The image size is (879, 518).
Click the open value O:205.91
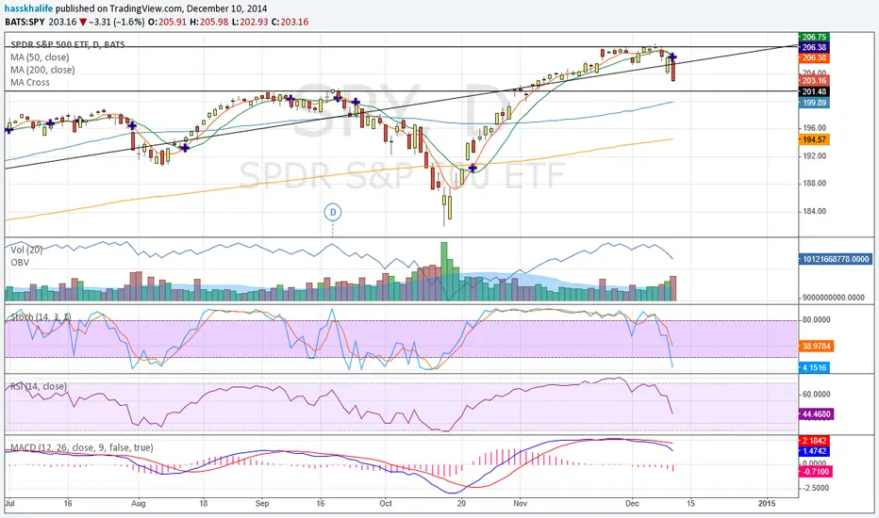(x=167, y=23)
